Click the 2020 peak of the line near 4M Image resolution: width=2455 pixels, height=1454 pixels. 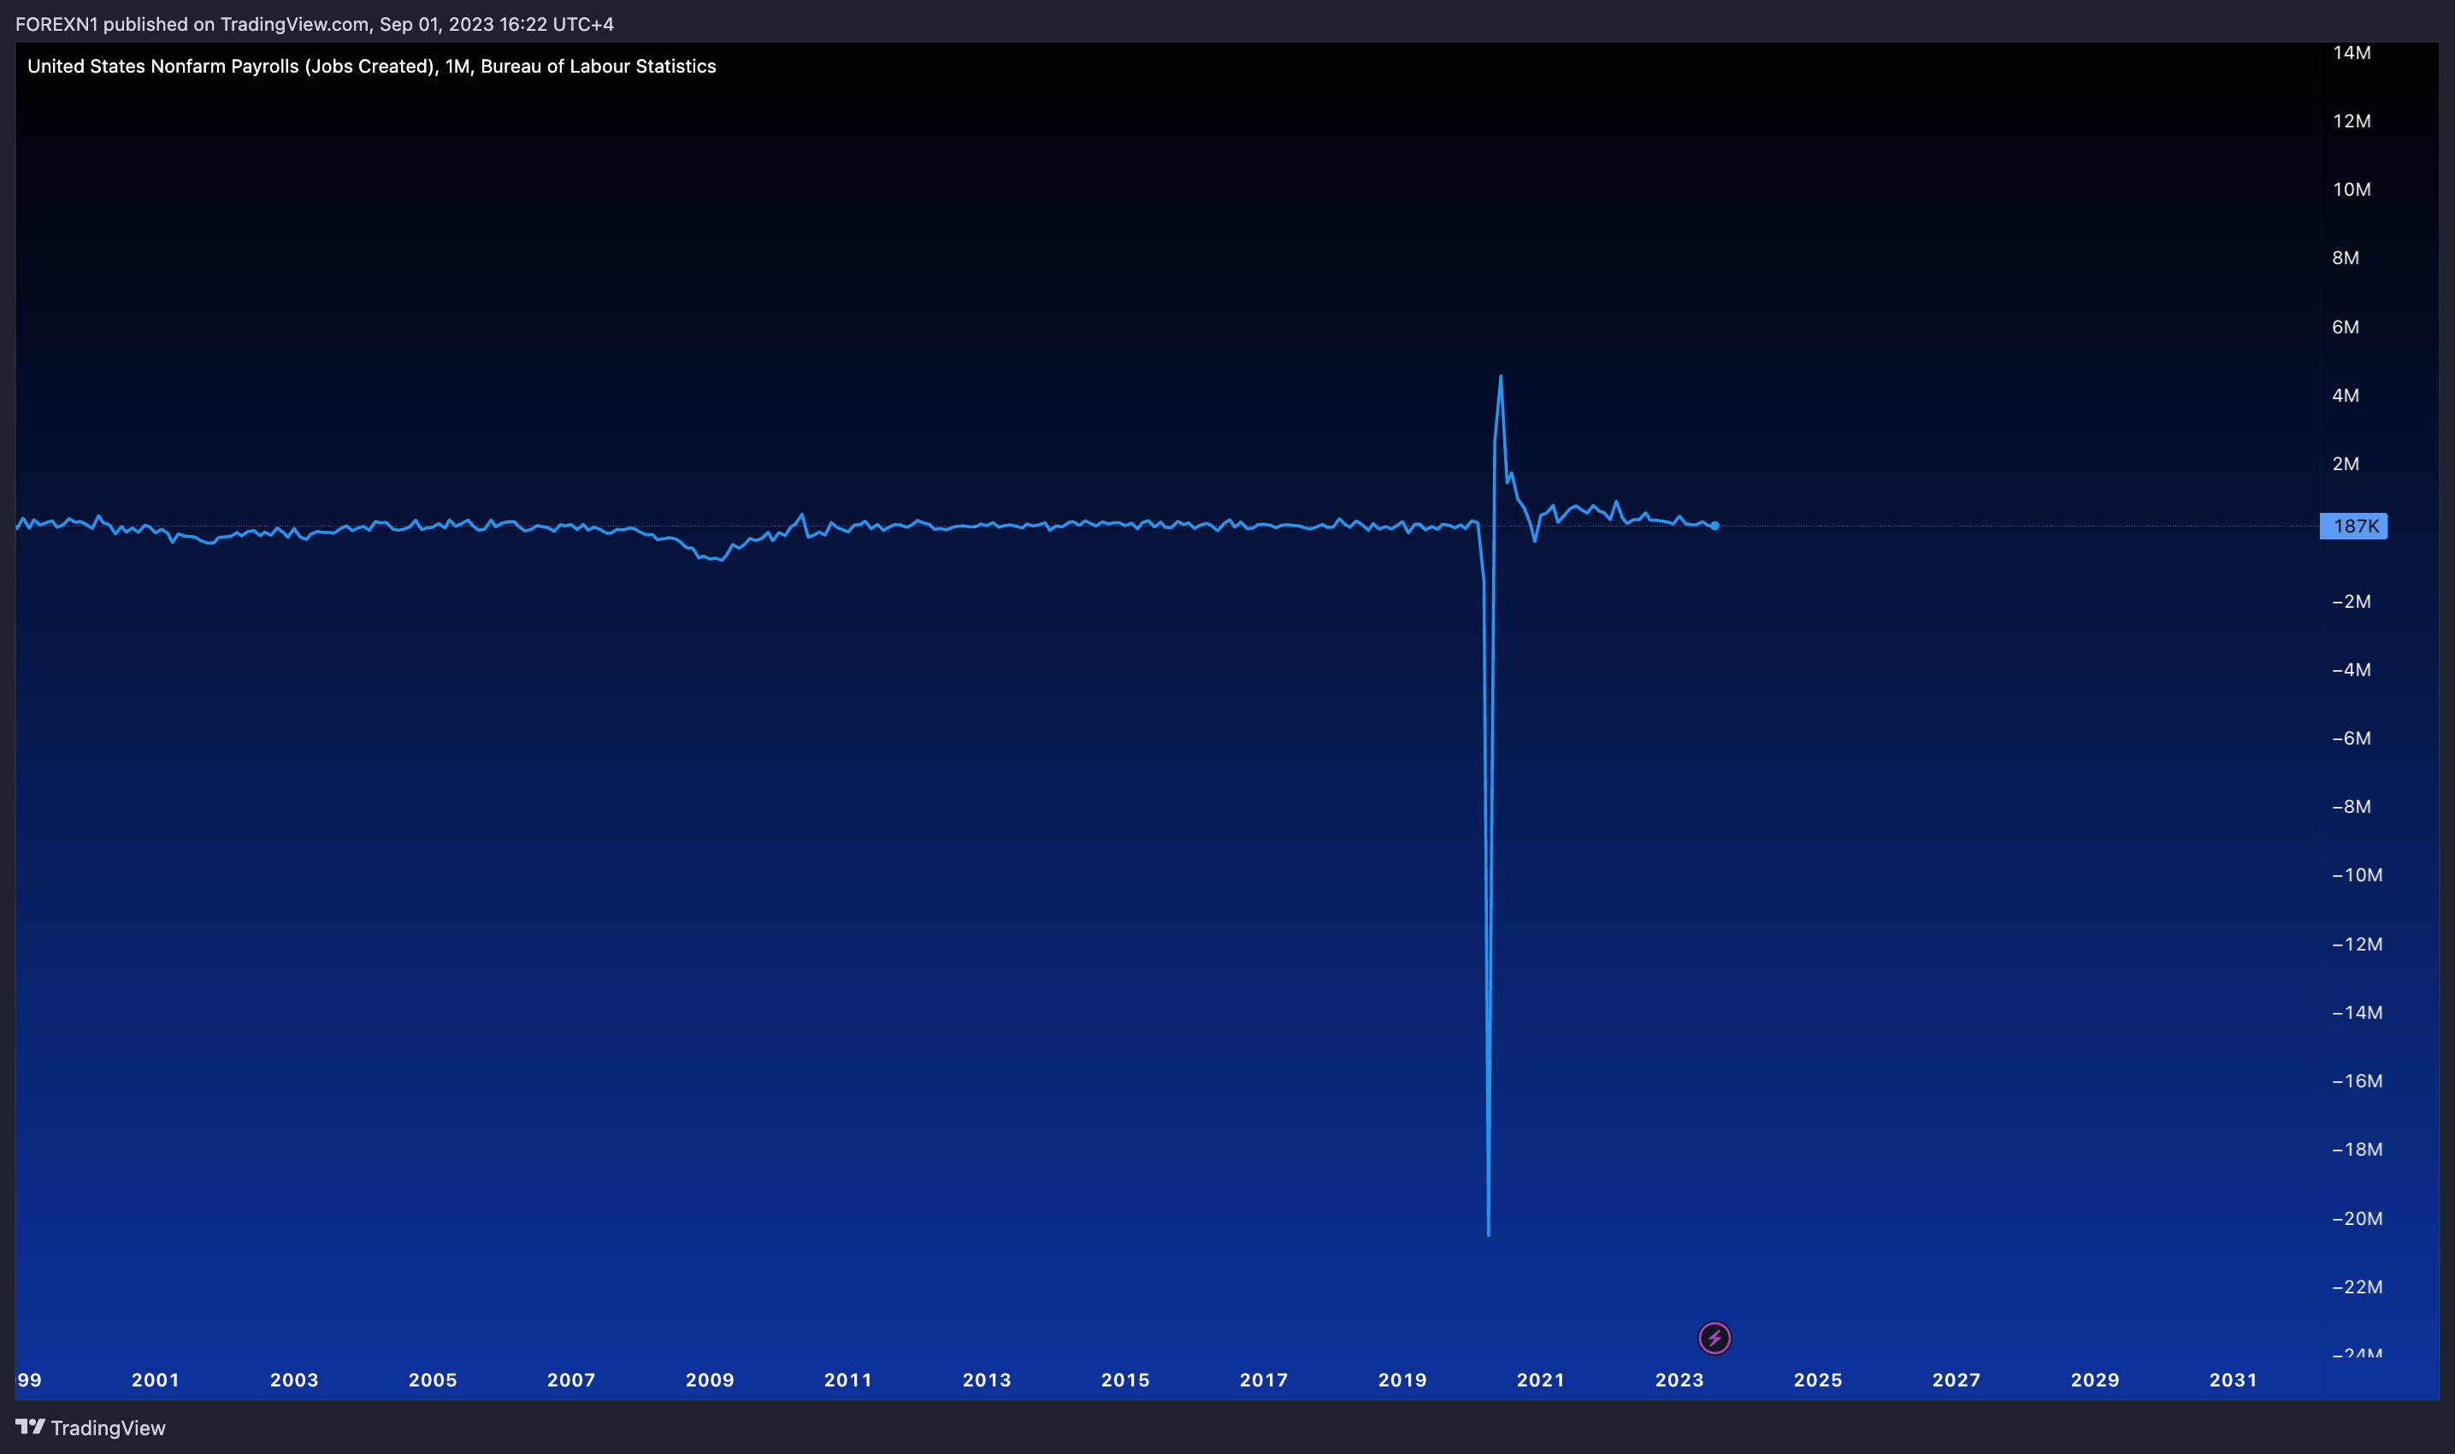coord(1501,376)
